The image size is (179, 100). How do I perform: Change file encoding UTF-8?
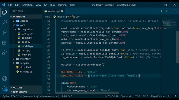(137, 96)
